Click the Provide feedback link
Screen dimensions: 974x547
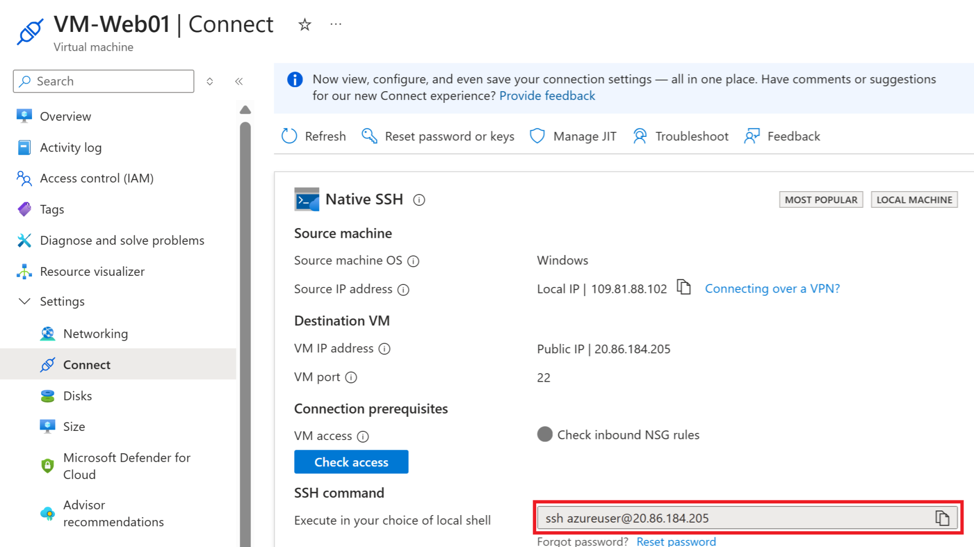(547, 96)
